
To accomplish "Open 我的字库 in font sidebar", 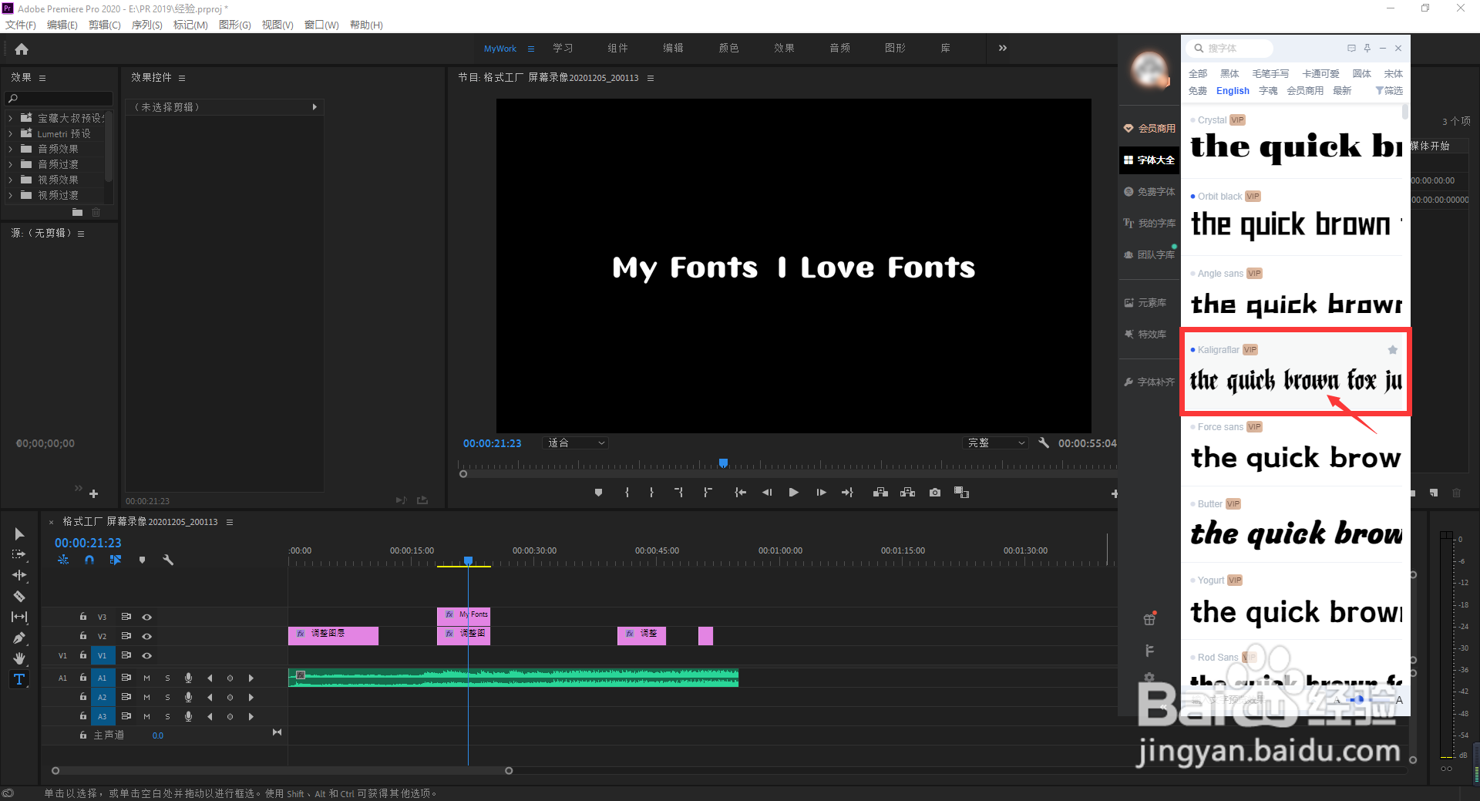I will 1149,223.
